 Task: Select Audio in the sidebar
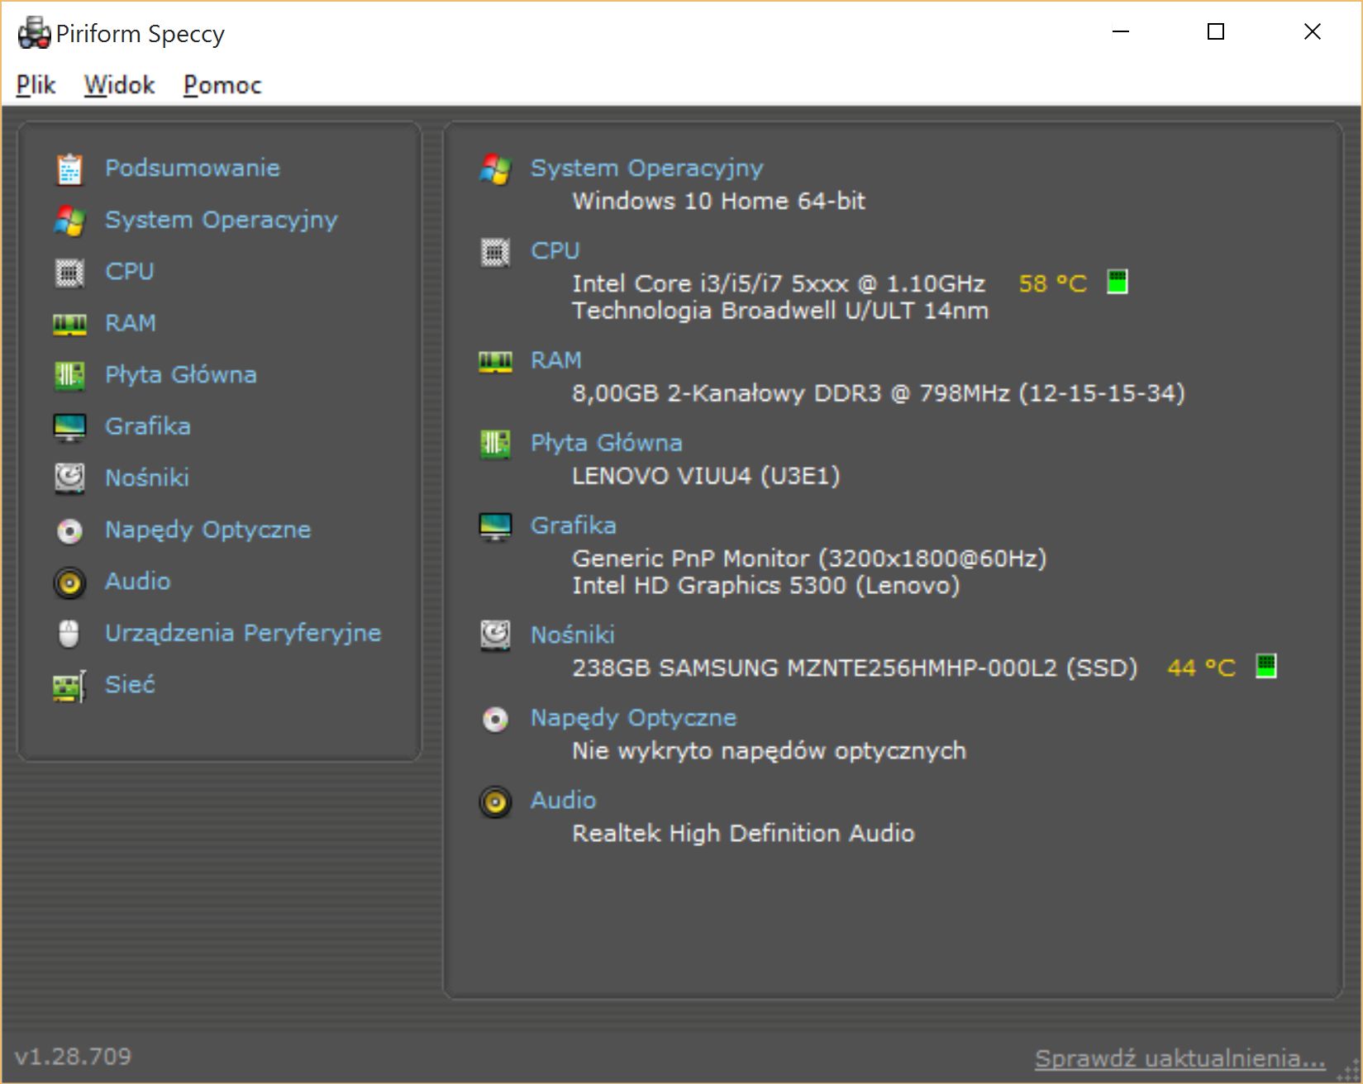[x=137, y=581]
